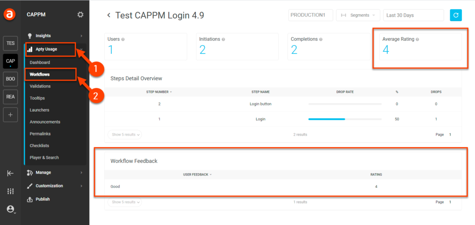Click the Good feedback row text
Screen dimensions: 475x225
(x=115, y=187)
